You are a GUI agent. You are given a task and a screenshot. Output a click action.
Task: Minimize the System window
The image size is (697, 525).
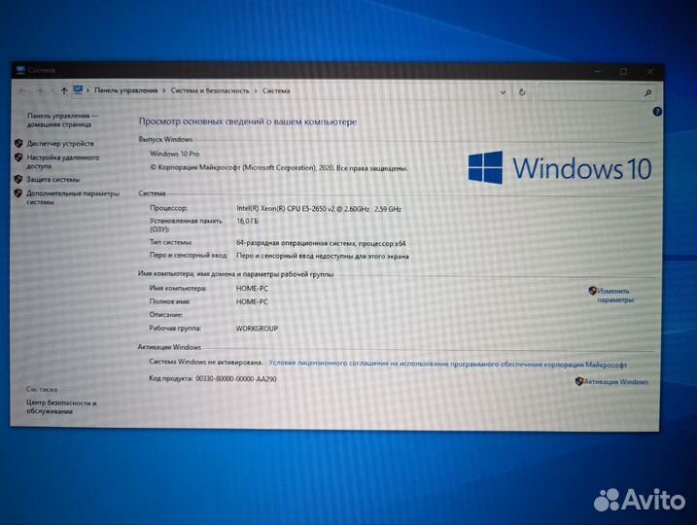(598, 71)
